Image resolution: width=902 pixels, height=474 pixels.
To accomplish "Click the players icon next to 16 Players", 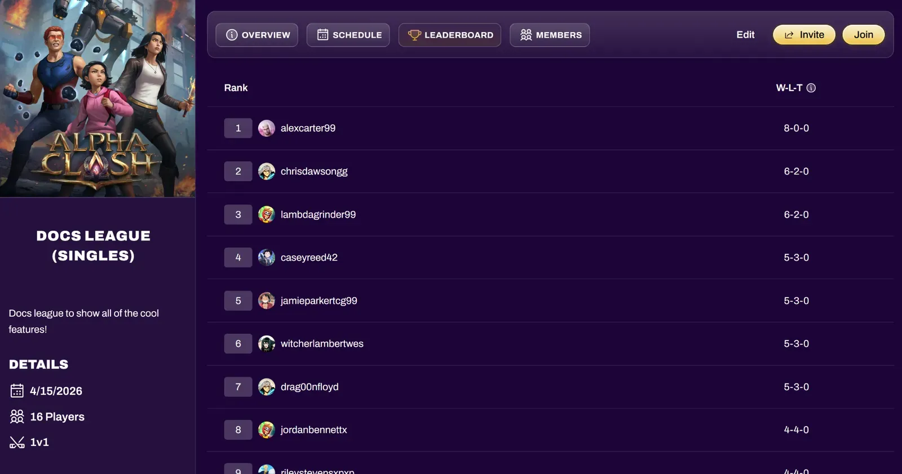I will pos(16,416).
